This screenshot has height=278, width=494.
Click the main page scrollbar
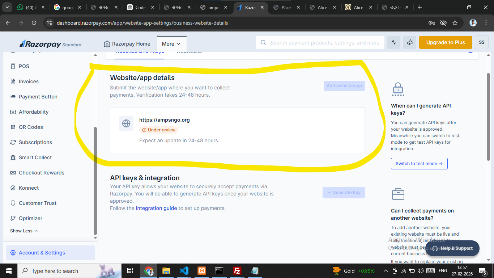coord(488,117)
